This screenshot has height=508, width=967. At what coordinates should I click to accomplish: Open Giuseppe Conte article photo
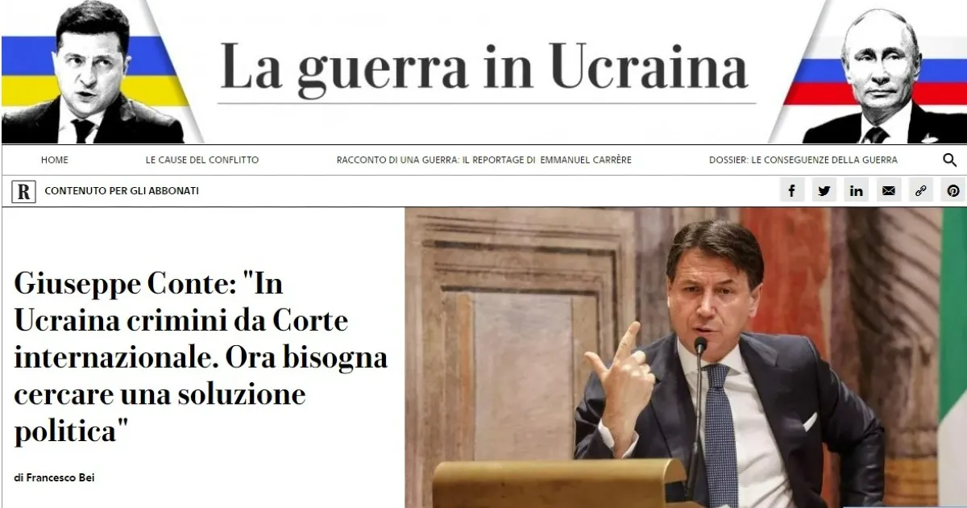[685, 357]
